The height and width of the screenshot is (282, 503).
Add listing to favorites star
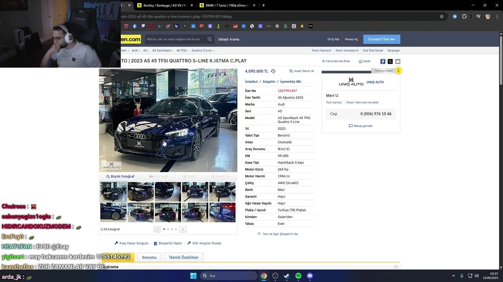[336, 61]
